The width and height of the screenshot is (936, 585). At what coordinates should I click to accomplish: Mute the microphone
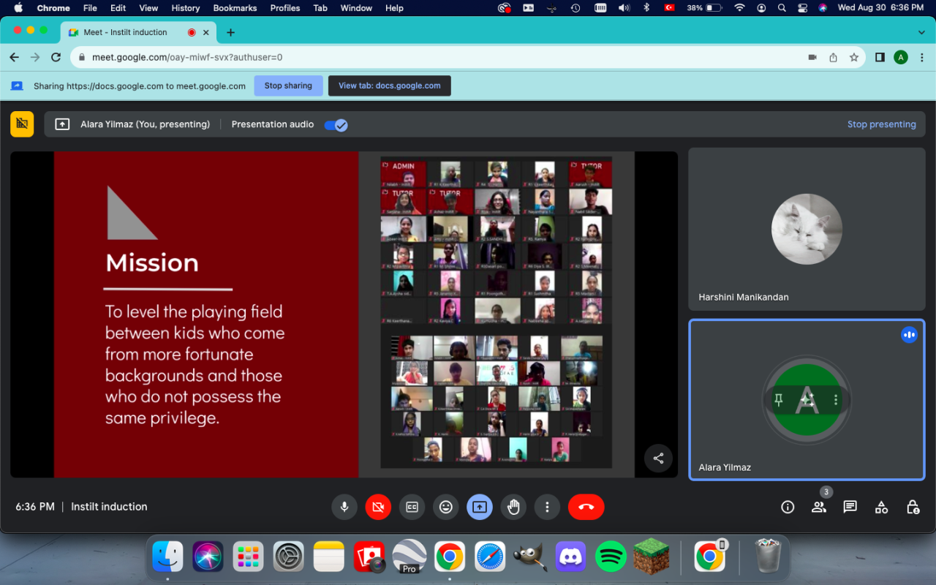pyautogui.click(x=344, y=507)
